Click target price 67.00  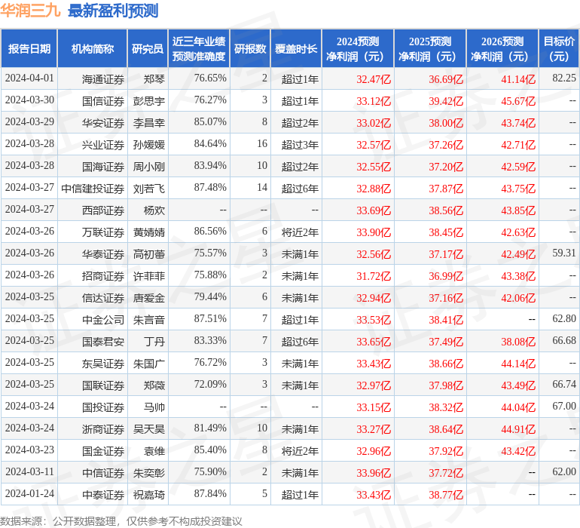(x=564, y=406)
